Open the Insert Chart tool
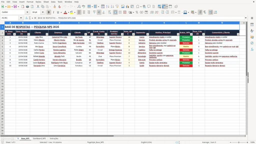The height and width of the screenshot is (144, 256). (127, 6)
